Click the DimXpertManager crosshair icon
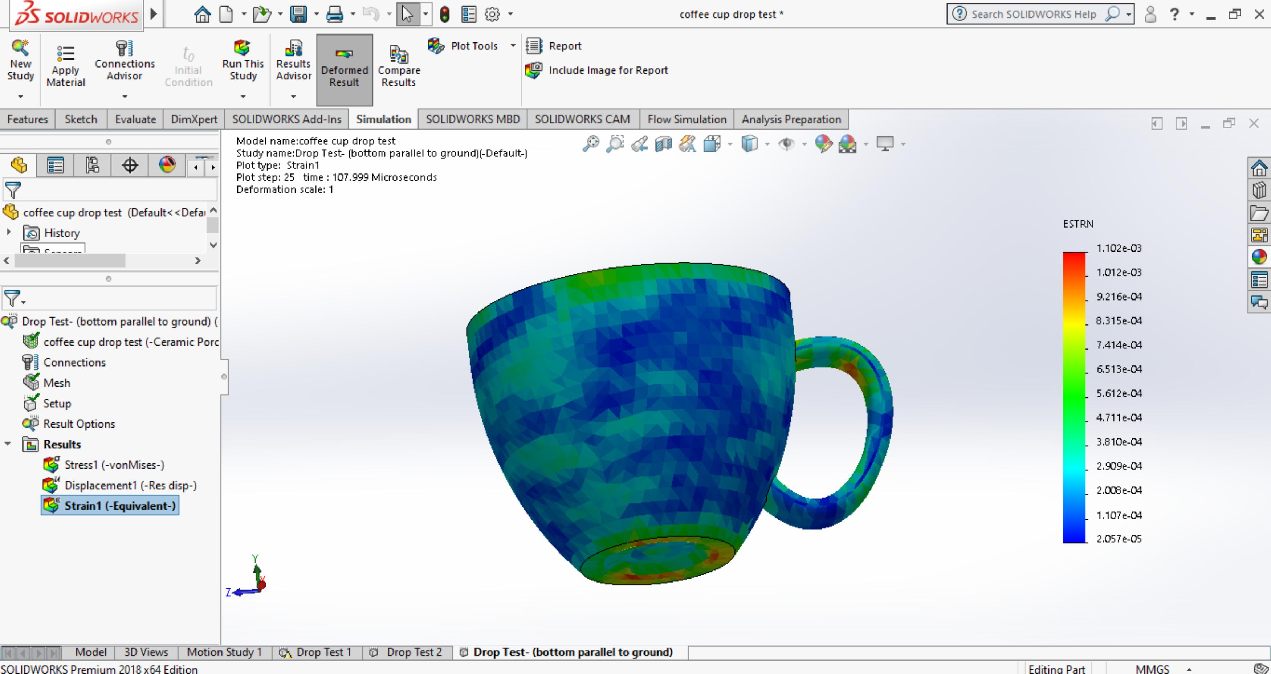The image size is (1271, 674). [130, 165]
